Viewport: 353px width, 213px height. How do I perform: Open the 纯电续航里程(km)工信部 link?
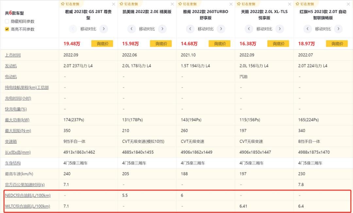pyautogui.click(x=27, y=88)
